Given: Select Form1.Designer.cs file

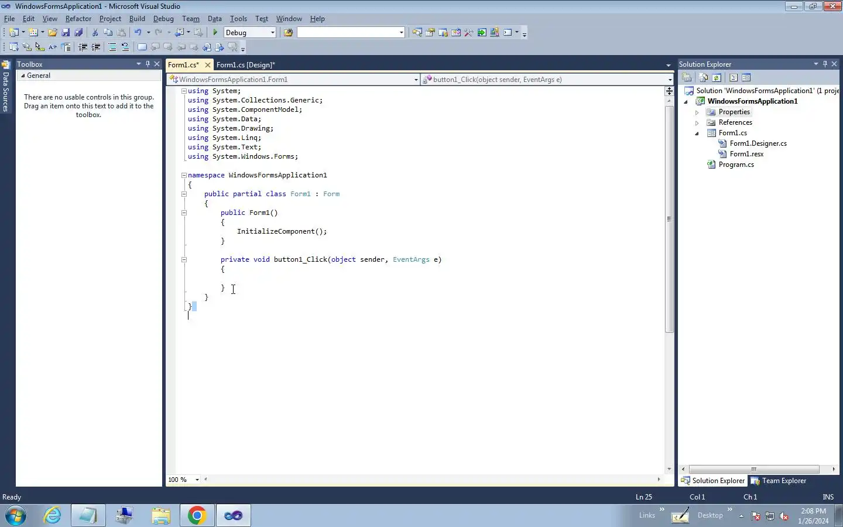Looking at the screenshot, I should (758, 143).
